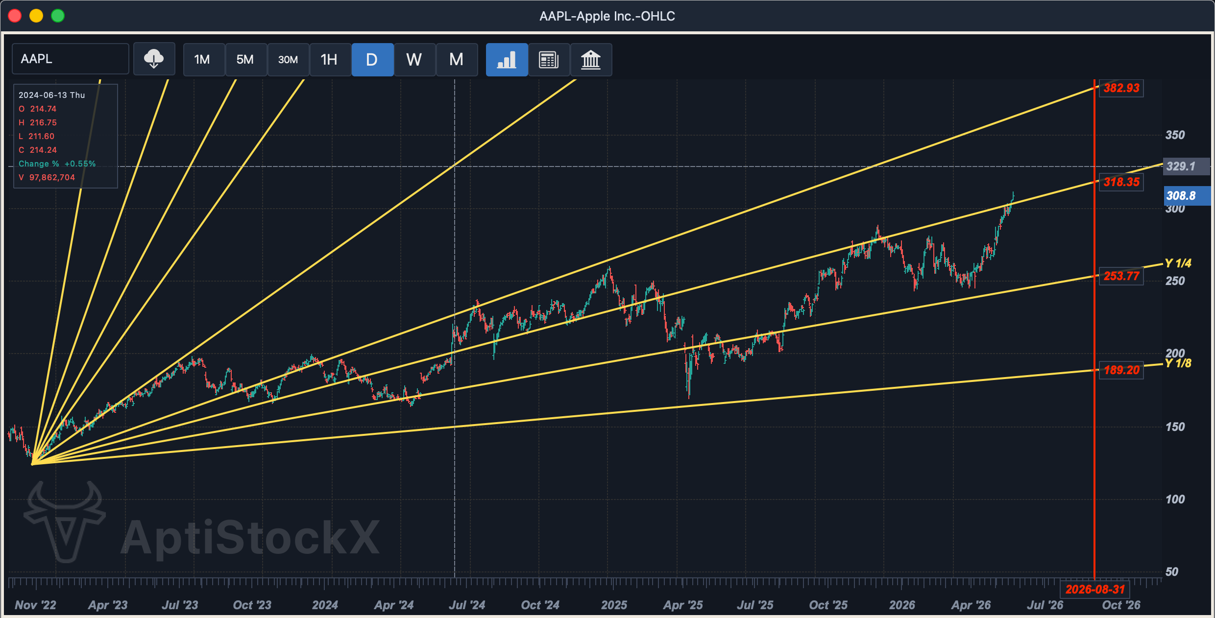Click the window title AAPL-Apple Inc.-OHLC
1215x618 pixels.
tap(607, 16)
